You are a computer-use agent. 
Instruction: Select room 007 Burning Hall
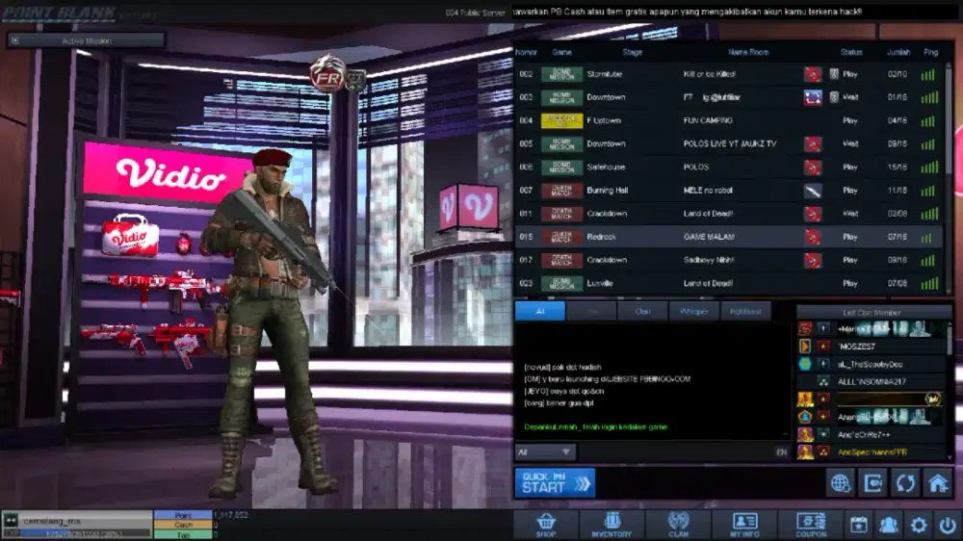point(728,191)
